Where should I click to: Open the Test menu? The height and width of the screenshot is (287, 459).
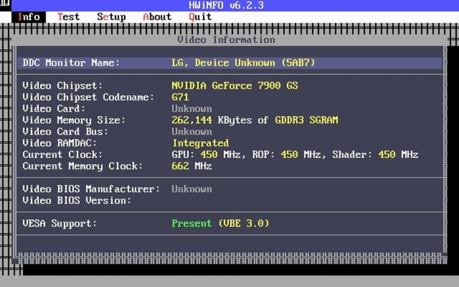68,17
